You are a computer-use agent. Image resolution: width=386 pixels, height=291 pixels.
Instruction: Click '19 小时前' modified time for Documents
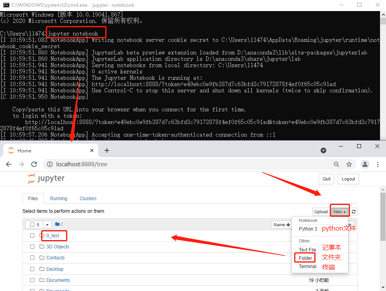click(x=319, y=280)
